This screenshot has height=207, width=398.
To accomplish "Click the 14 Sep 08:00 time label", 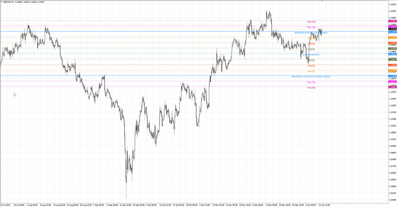I will pos(112,205).
